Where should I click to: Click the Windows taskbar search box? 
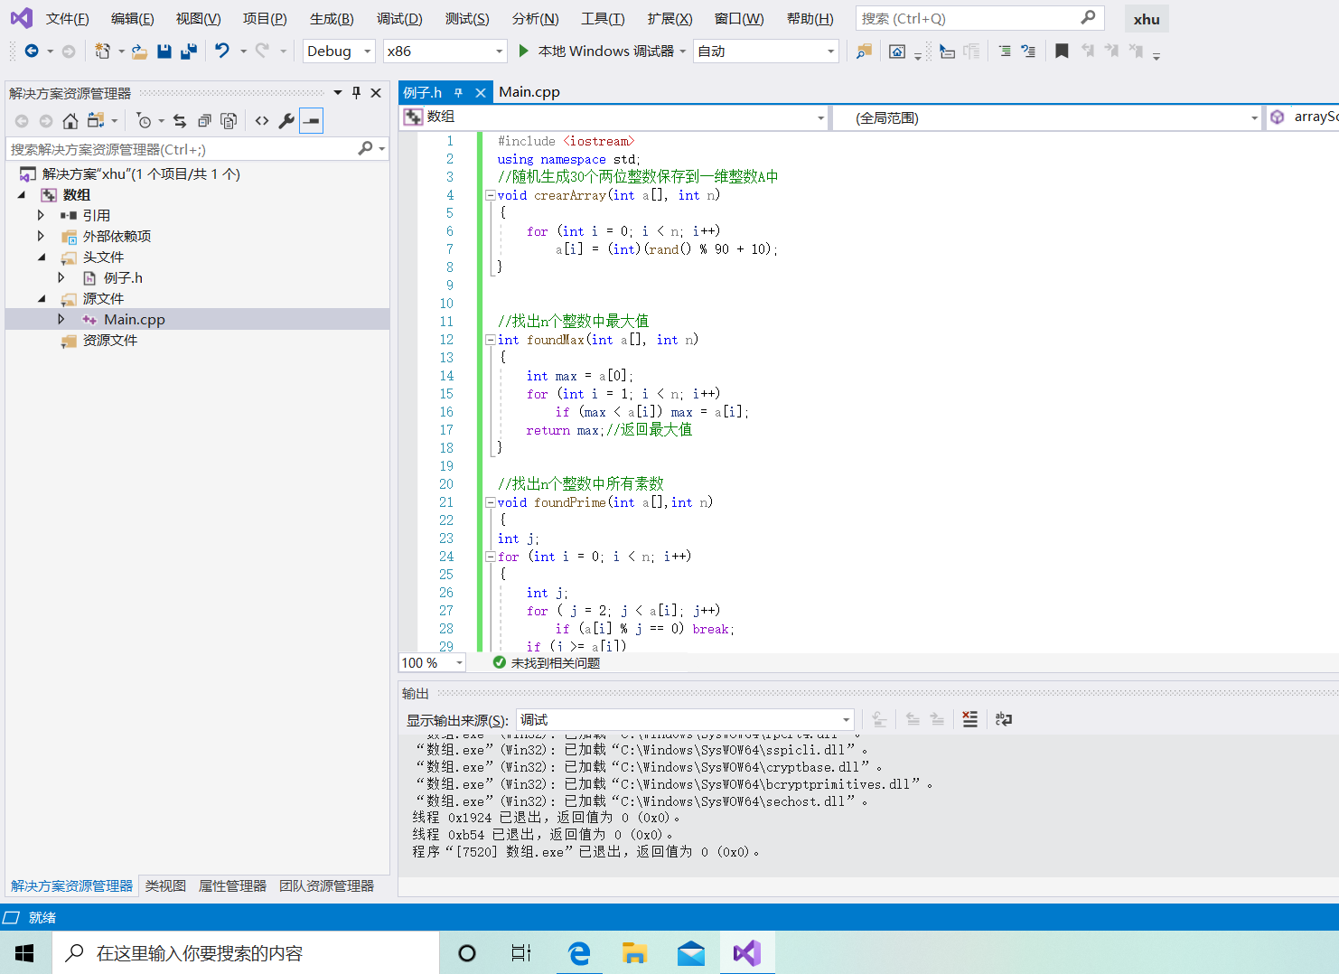point(246,952)
